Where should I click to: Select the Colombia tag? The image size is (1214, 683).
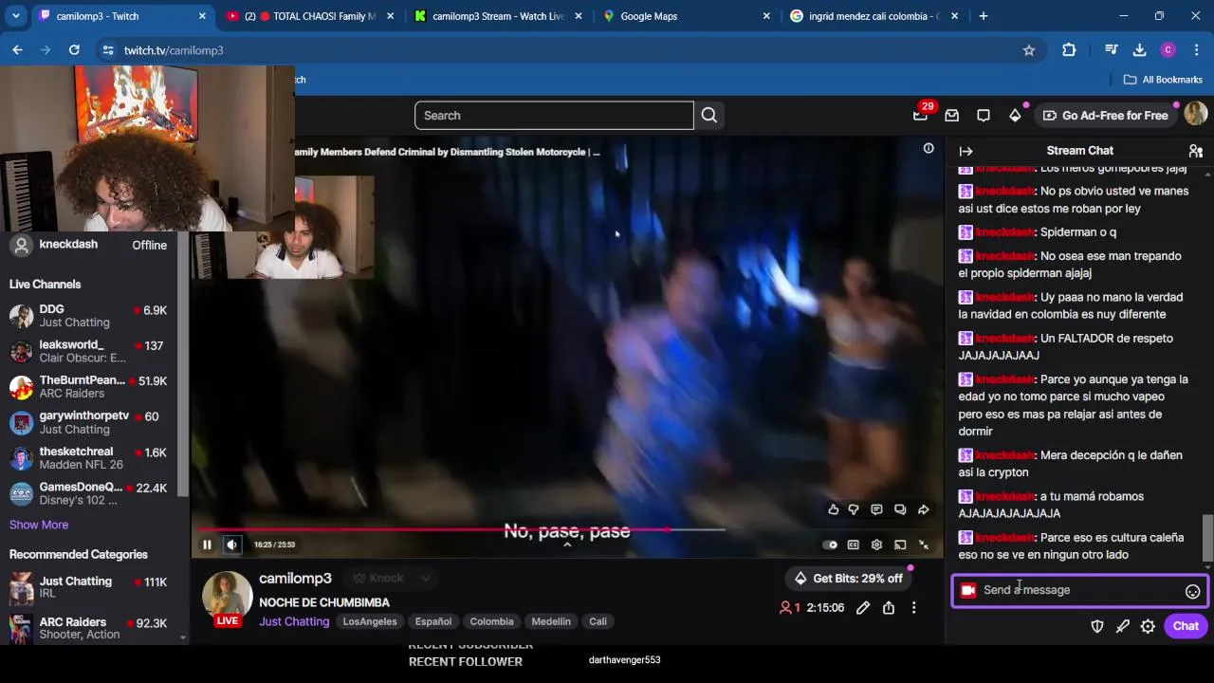491,621
